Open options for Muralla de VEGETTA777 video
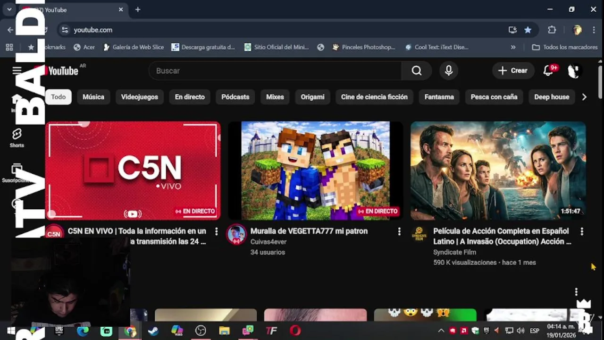The height and width of the screenshot is (340, 604). point(399,231)
